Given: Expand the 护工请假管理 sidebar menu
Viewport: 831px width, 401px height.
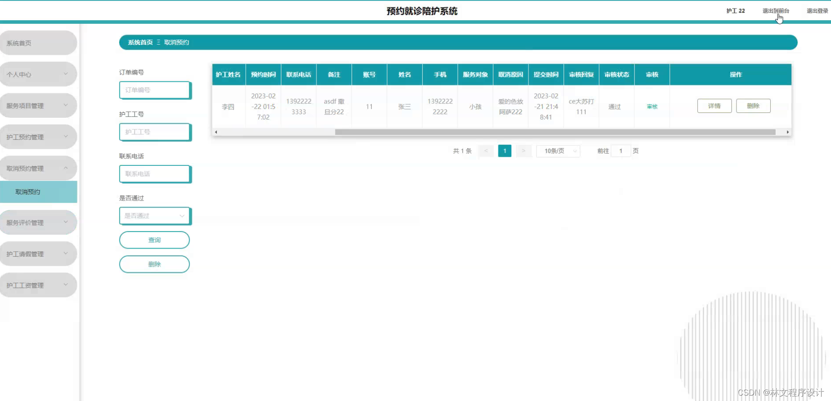Looking at the screenshot, I should 38,254.
